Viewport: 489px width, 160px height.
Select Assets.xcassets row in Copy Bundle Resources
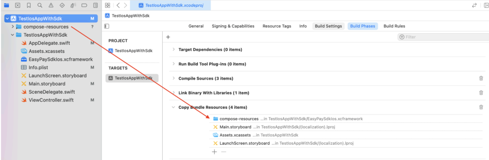(x=346, y=135)
